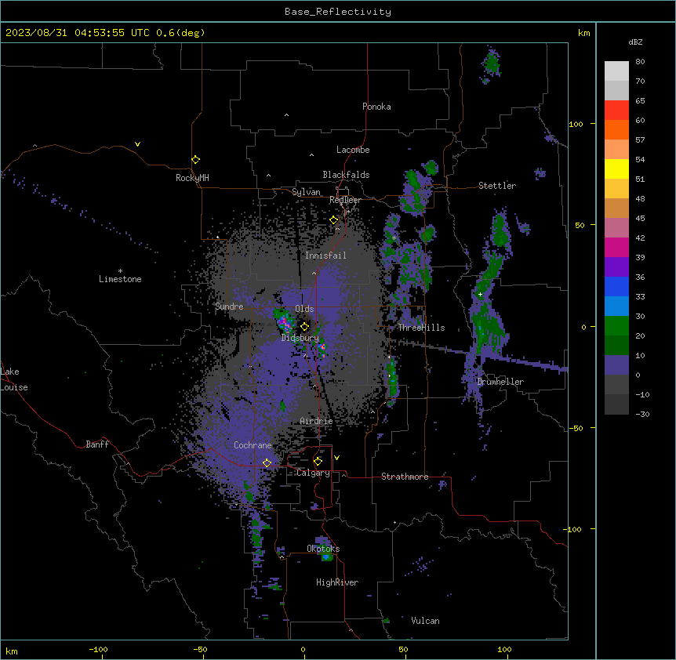
Task: Select the Olds label
Action: pos(304,309)
